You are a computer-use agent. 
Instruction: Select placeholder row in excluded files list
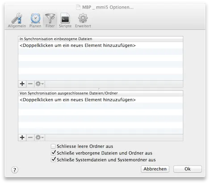(x=101, y=100)
